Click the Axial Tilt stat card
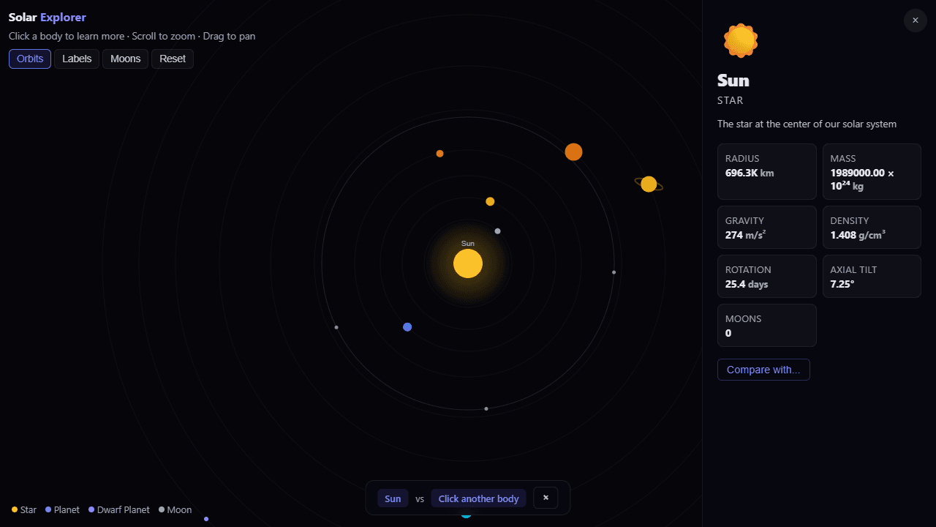 point(872,276)
